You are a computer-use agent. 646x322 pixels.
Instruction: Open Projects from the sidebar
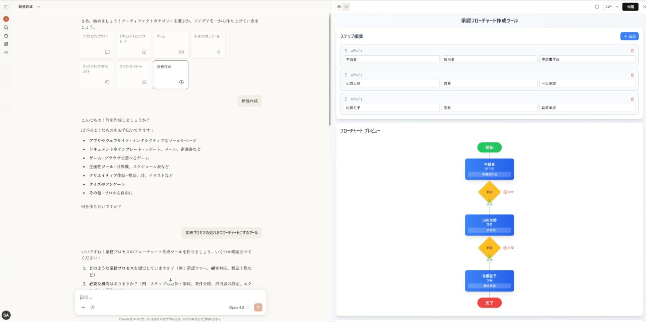click(x=6, y=36)
